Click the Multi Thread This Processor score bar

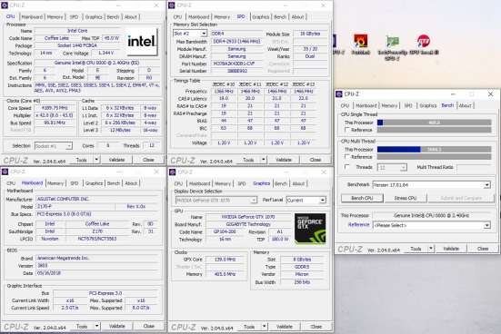[x=435, y=149]
